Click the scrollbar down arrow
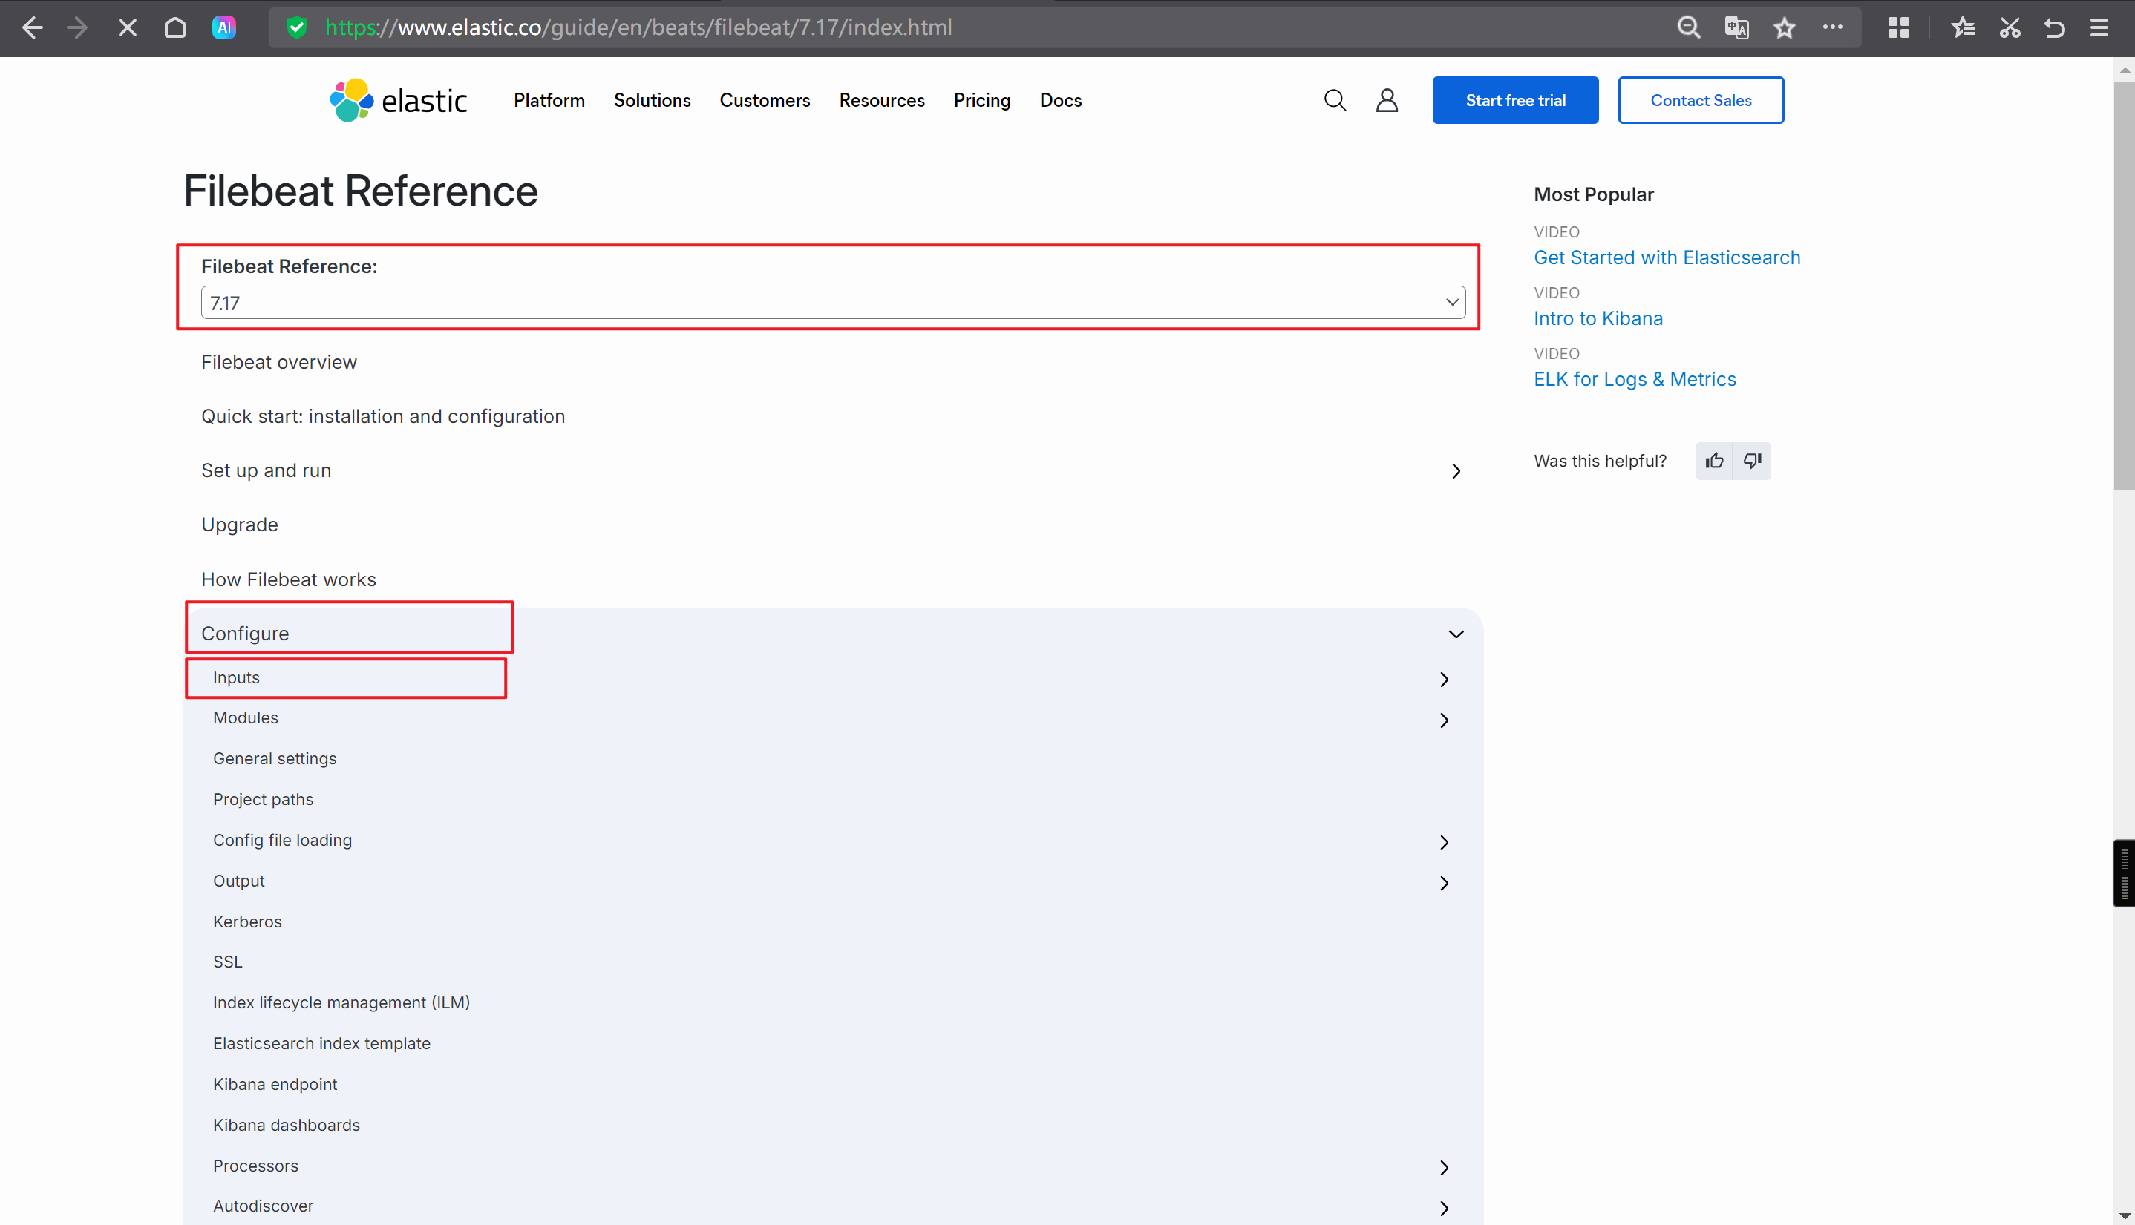 point(2124,1216)
